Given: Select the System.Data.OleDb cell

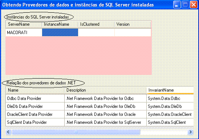Looking at the screenshot, I should pos(170,106).
